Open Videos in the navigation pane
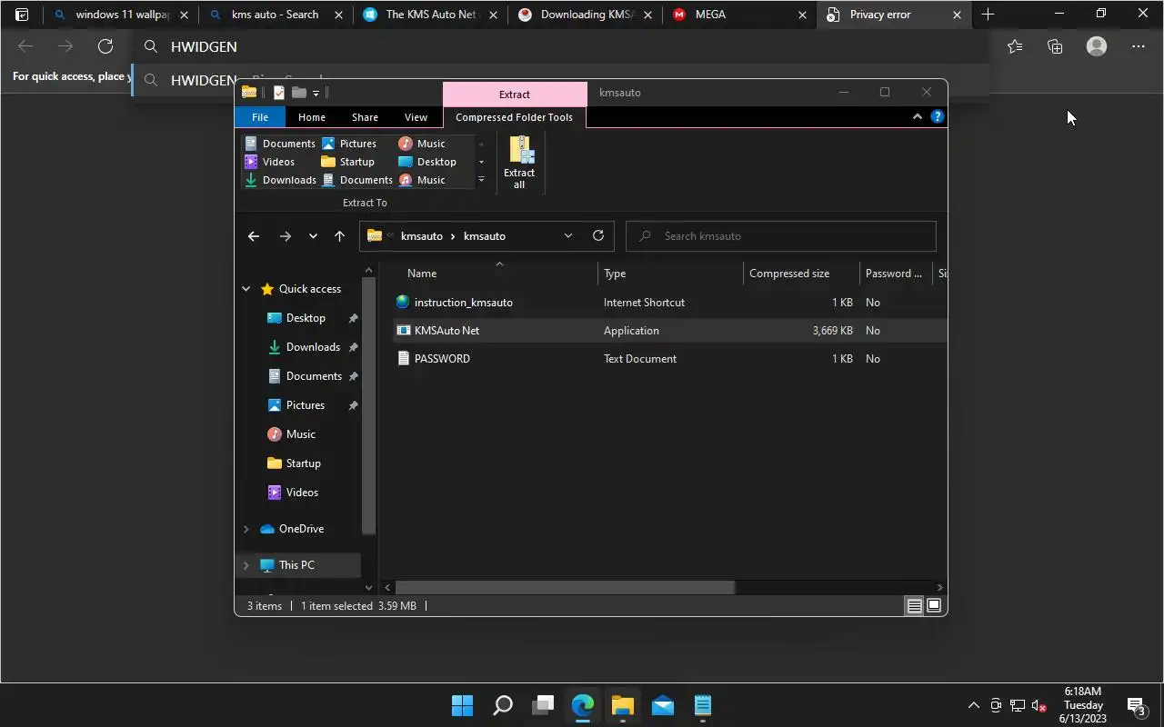The width and height of the screenshot is (1164, 727). (302, 493)
